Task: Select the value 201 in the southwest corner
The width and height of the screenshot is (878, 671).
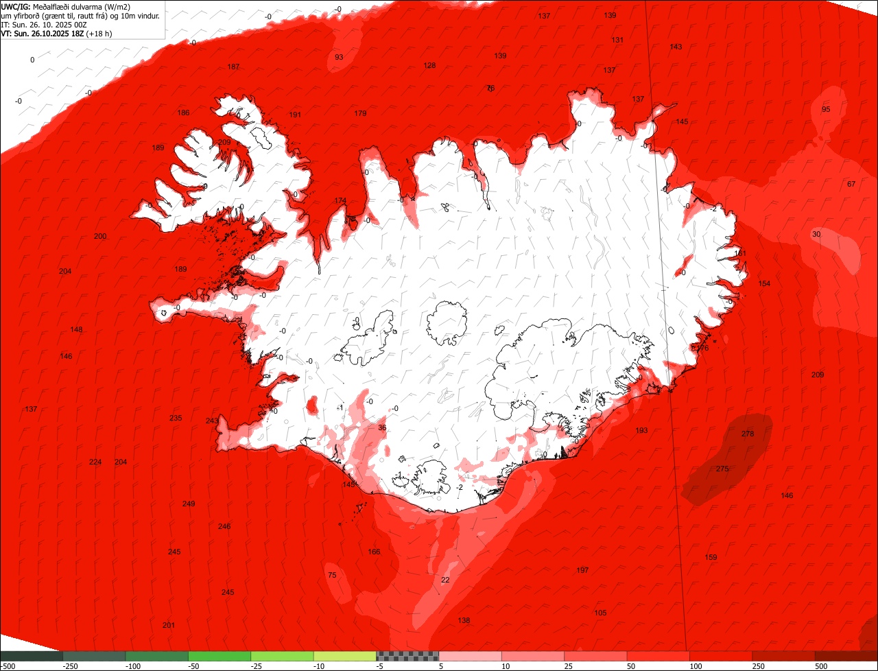Action: click(168, 625)
